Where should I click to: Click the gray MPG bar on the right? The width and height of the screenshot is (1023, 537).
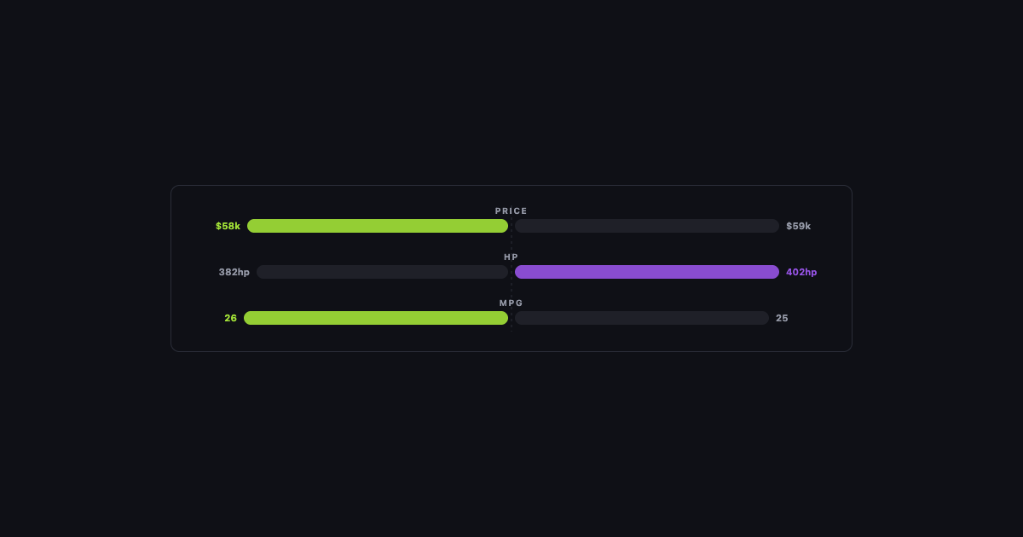pyautogui.click(x=642, y=318)
